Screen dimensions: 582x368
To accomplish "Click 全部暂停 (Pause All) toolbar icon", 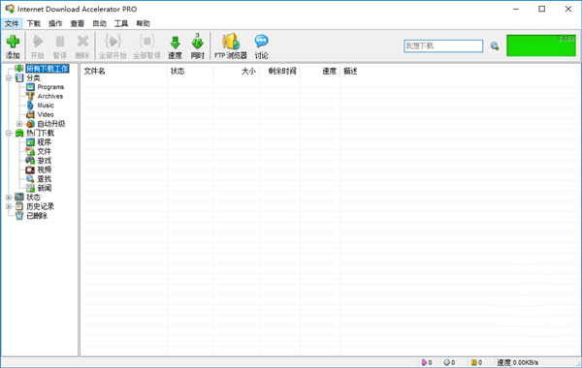I will click(x=147, y=46).
